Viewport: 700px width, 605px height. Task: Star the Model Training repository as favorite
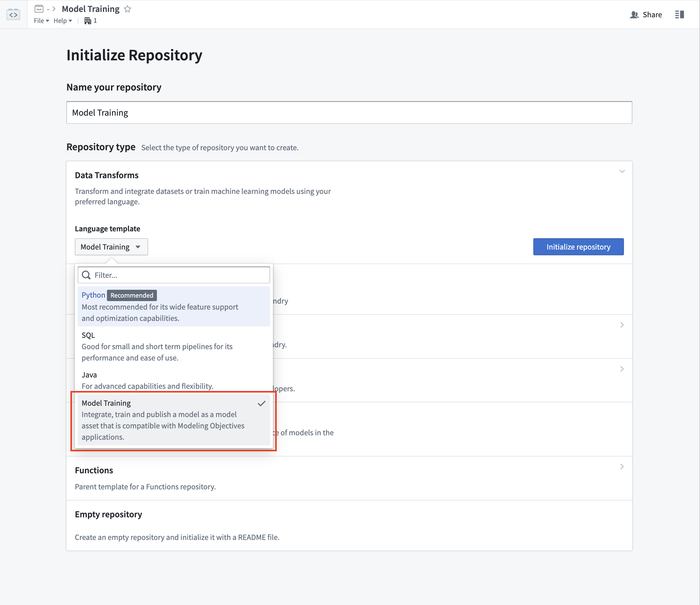[127, 9]
